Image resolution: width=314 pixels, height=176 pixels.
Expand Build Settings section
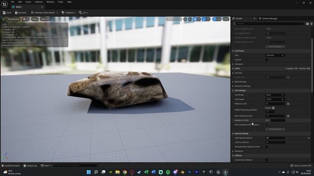click(233, 82)
